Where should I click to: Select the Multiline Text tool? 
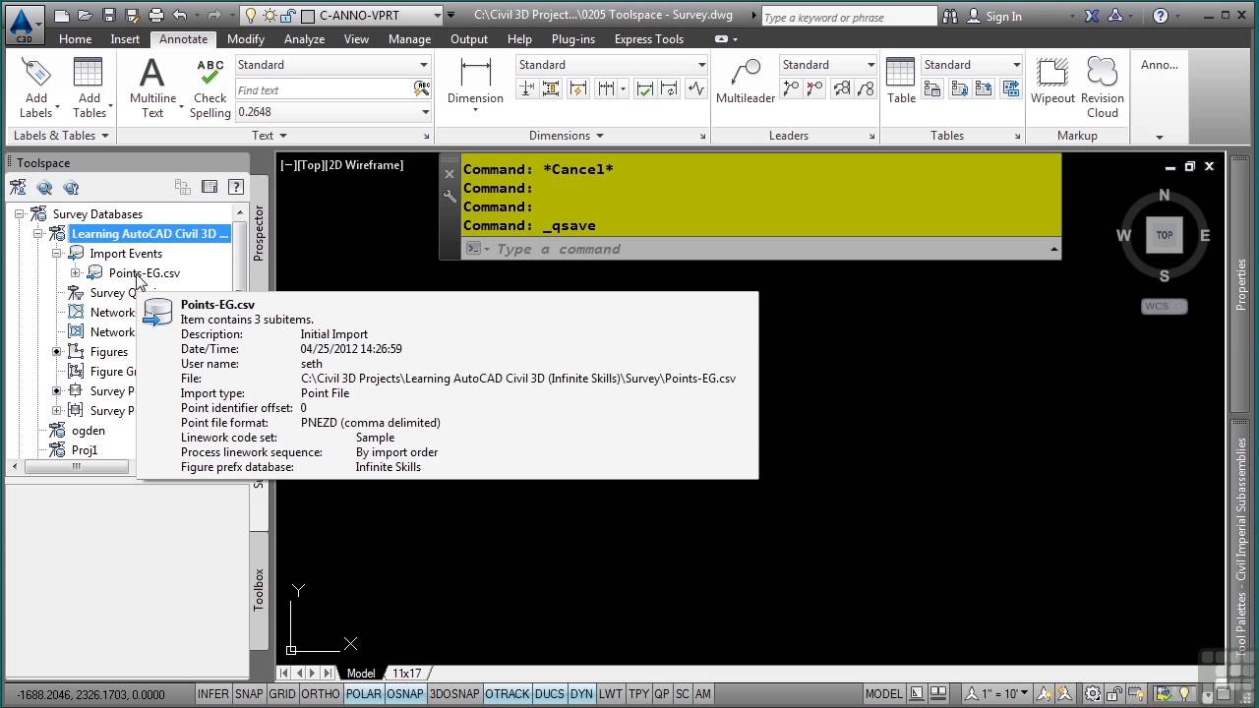pyautogui.click(x=152, y=88)
